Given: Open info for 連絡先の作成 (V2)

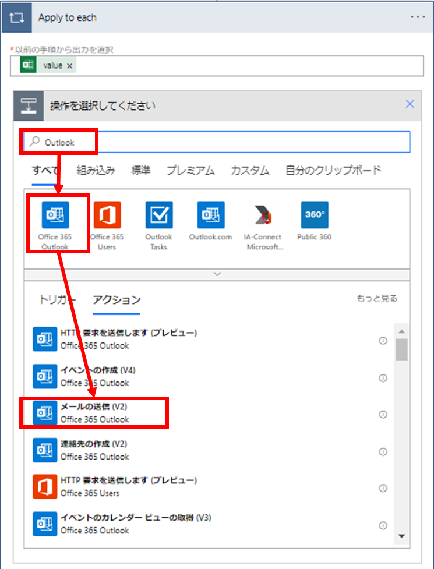Looking at the screenshot, I should click(383, 452).
